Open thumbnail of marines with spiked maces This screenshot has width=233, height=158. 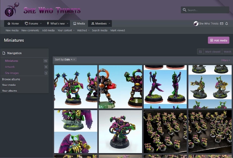point(76,87)
